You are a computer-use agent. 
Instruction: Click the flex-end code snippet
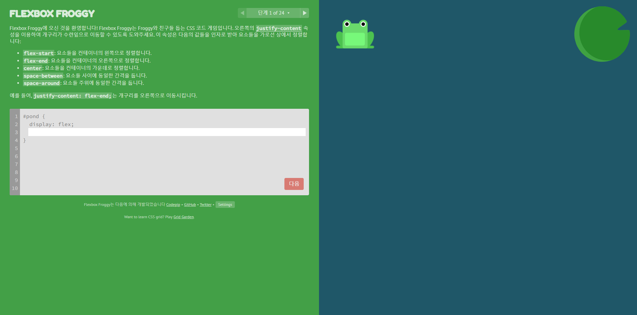35,61
